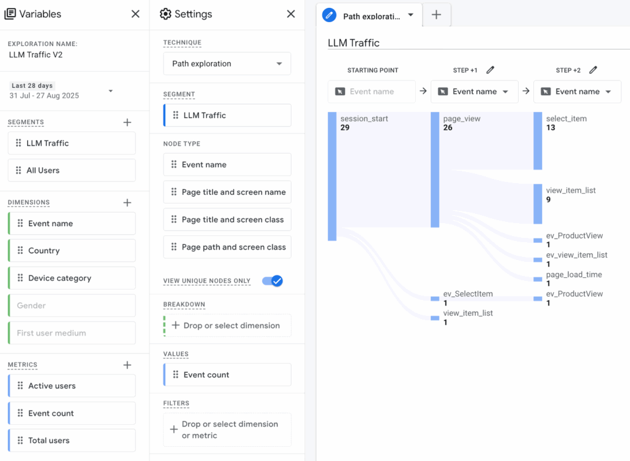Click the session_start node bar
The width and height of the screenshot is (630, 461).
coord(332,176)
